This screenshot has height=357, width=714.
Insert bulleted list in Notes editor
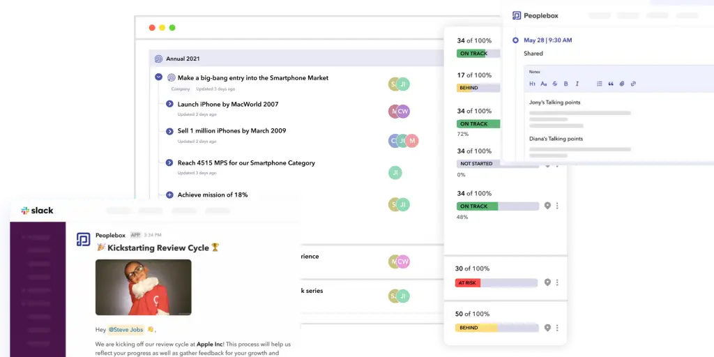click(599, 84)
